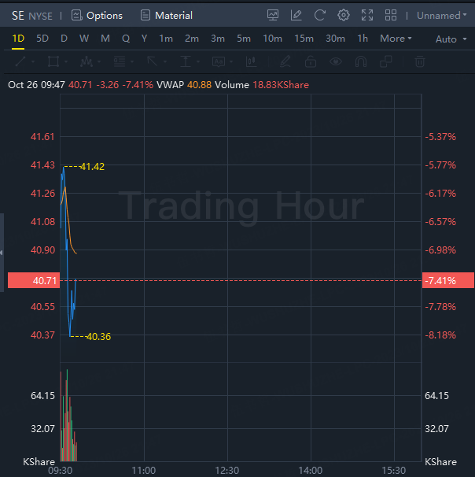Screen dimensions: 475x477
Task: Click the red 40.71 price label
Action: [x=32, y=280]
